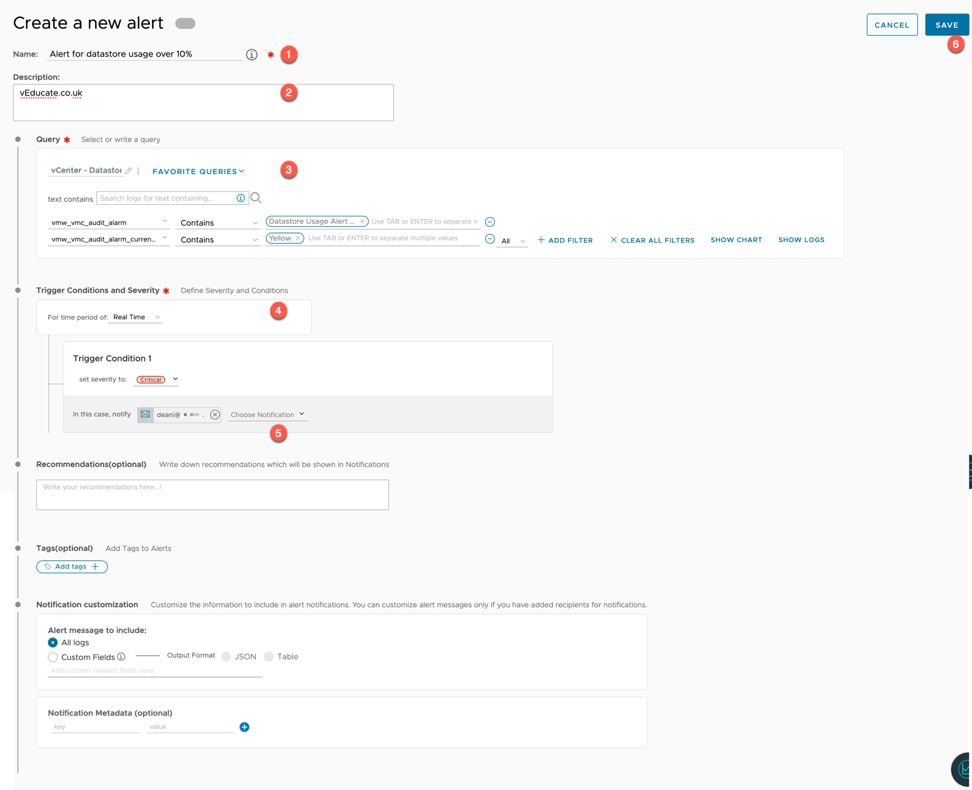
Task: Choose Table output format
Action: 268,657
